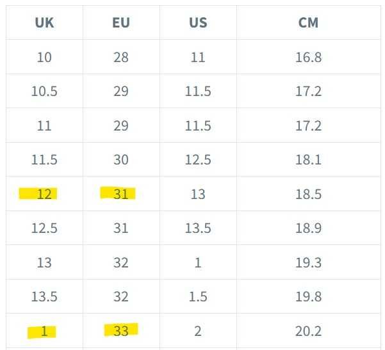Click the CM column header
This screenshot has width=385, height=350.
pyautogui.click(x=308, y=23)
